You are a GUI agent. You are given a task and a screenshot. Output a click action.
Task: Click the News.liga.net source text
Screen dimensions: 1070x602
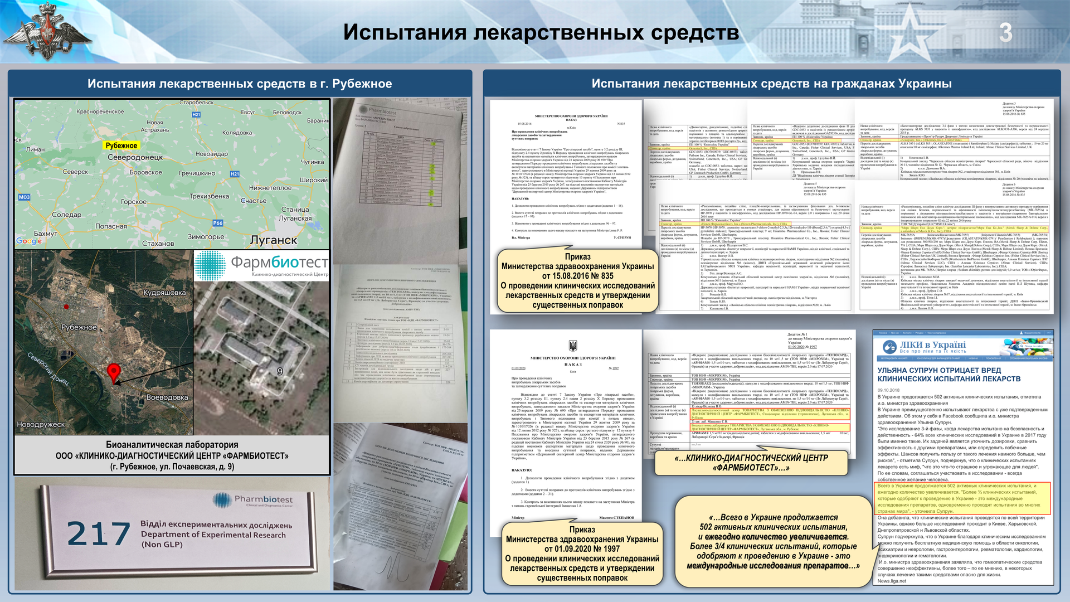coord(892,581)
